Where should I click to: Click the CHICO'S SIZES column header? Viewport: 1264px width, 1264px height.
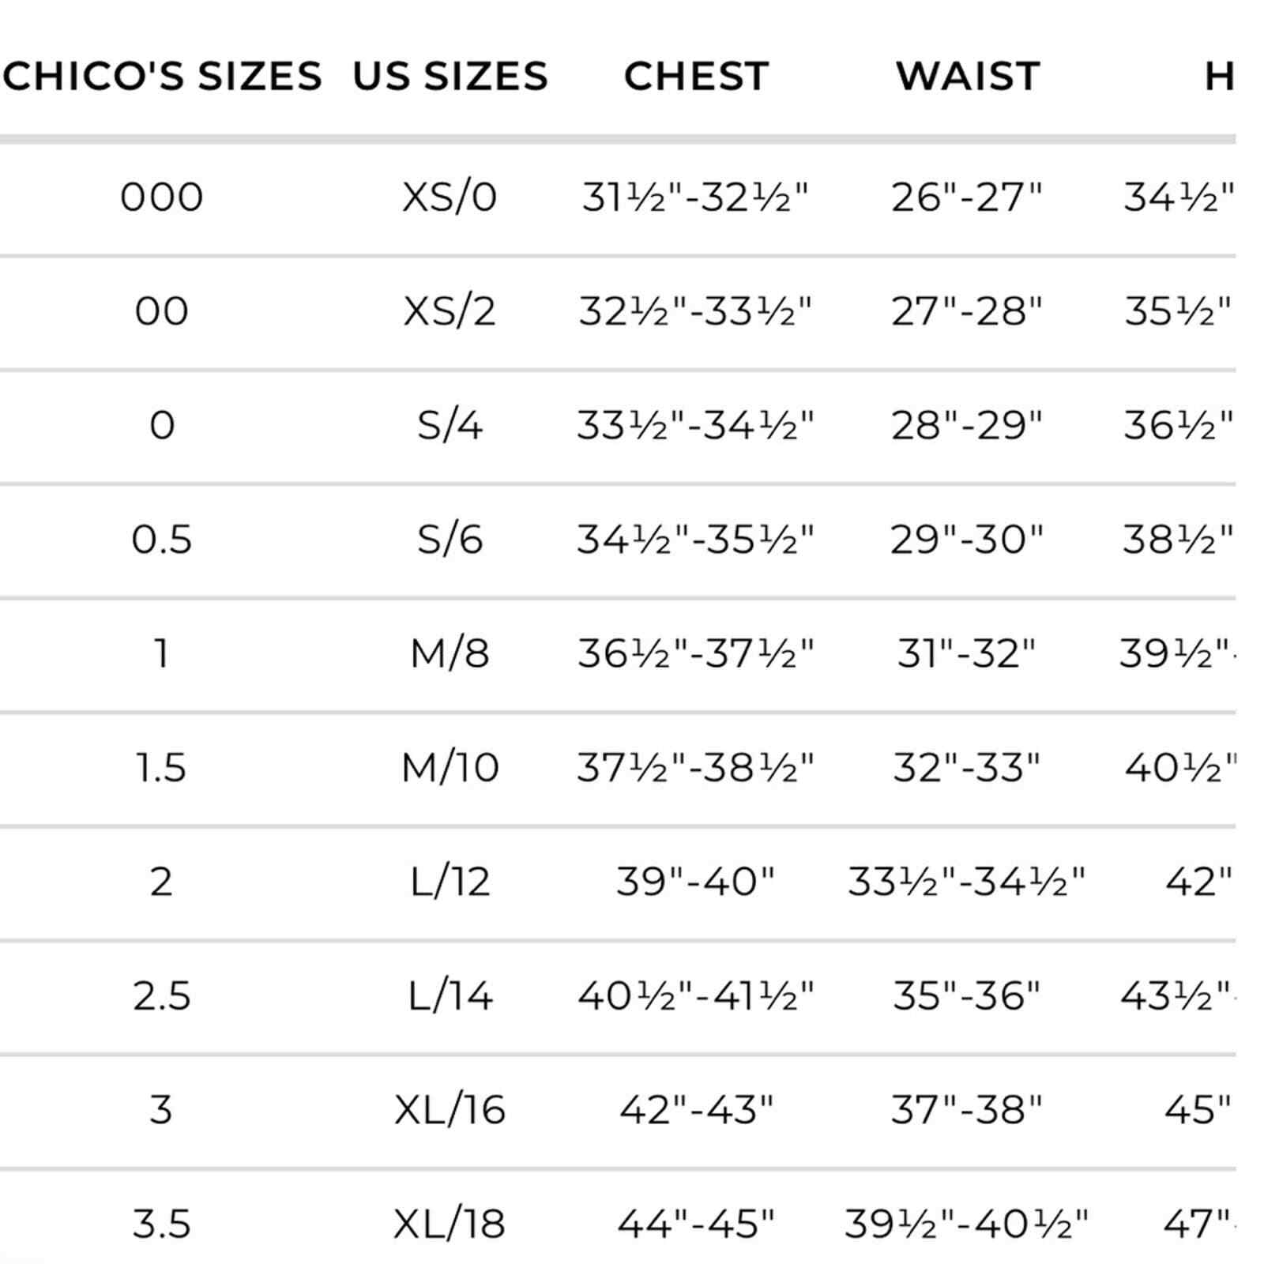tap(162, 77)
